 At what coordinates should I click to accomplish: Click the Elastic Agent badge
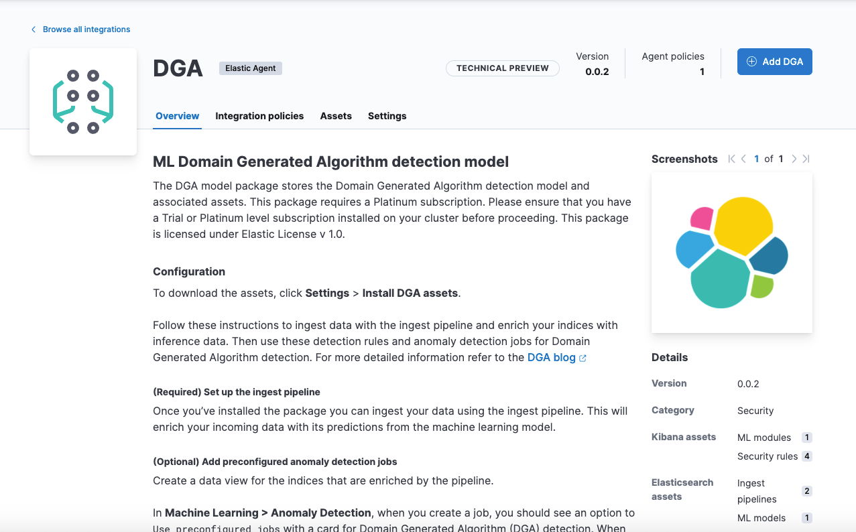coord(250,68)
